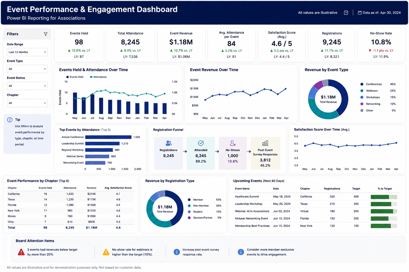Click Leadership Workshop percent-to-target progress bar
The width and height of the screenshot is (409, 272).
(x=384, y=204)
